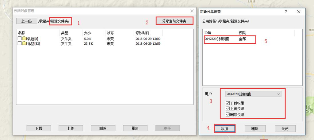The image size is (314, 140).
Task: Check the box beside 轨迹[8] folder
Action: pyautogui.click(x=20, y=39)
